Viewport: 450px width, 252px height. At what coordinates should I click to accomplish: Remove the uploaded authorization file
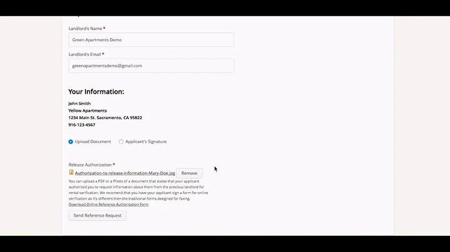(x=189, y=173)
